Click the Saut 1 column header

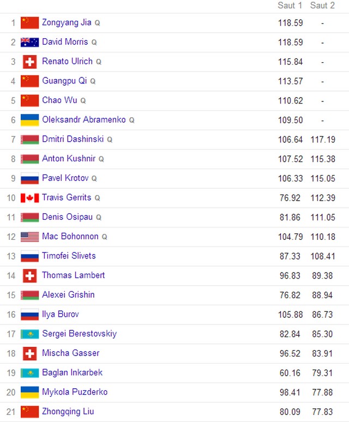[x=290, y=5]
